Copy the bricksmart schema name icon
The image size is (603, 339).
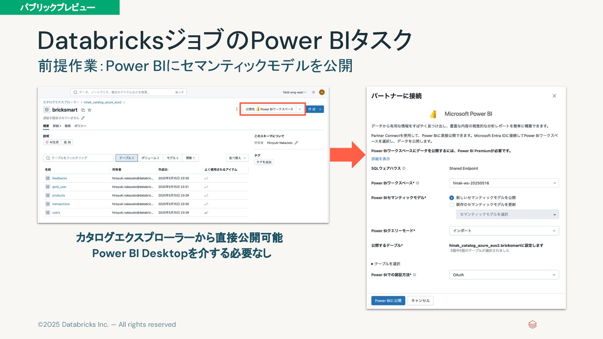83,110
